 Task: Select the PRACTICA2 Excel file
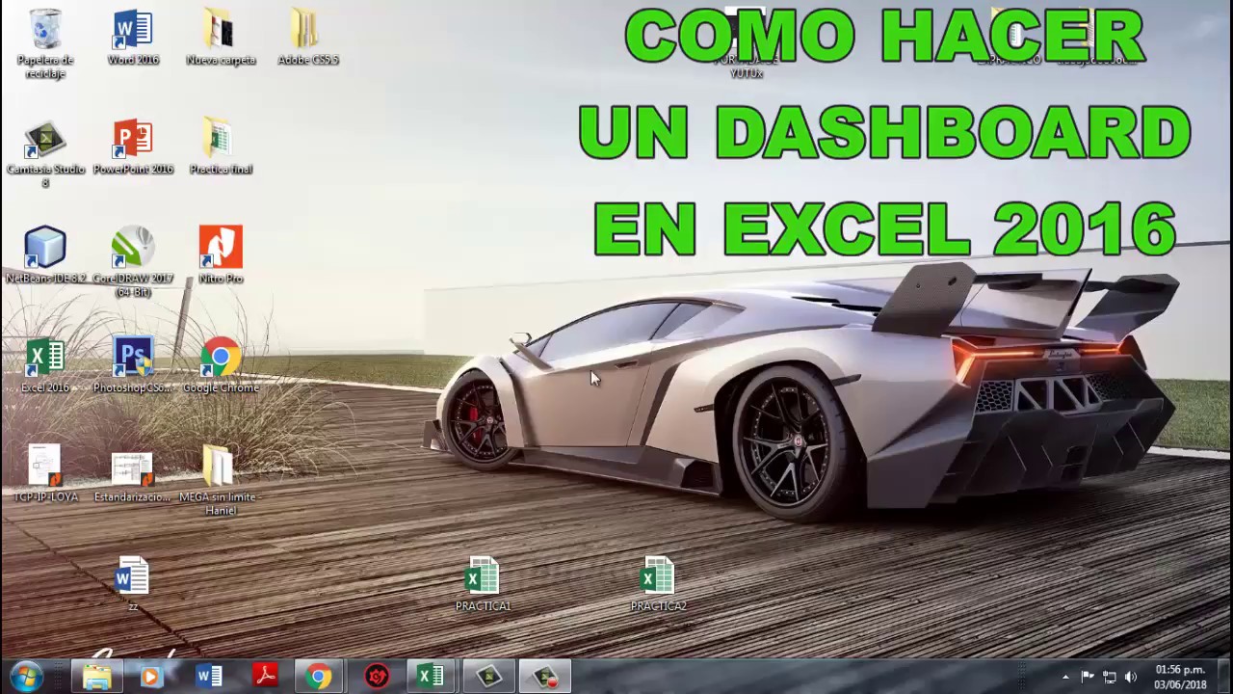click(x=658, y=584)
